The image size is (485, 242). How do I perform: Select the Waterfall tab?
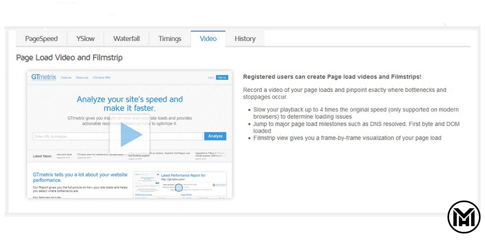pyautogui.click(x=127, y=39)
